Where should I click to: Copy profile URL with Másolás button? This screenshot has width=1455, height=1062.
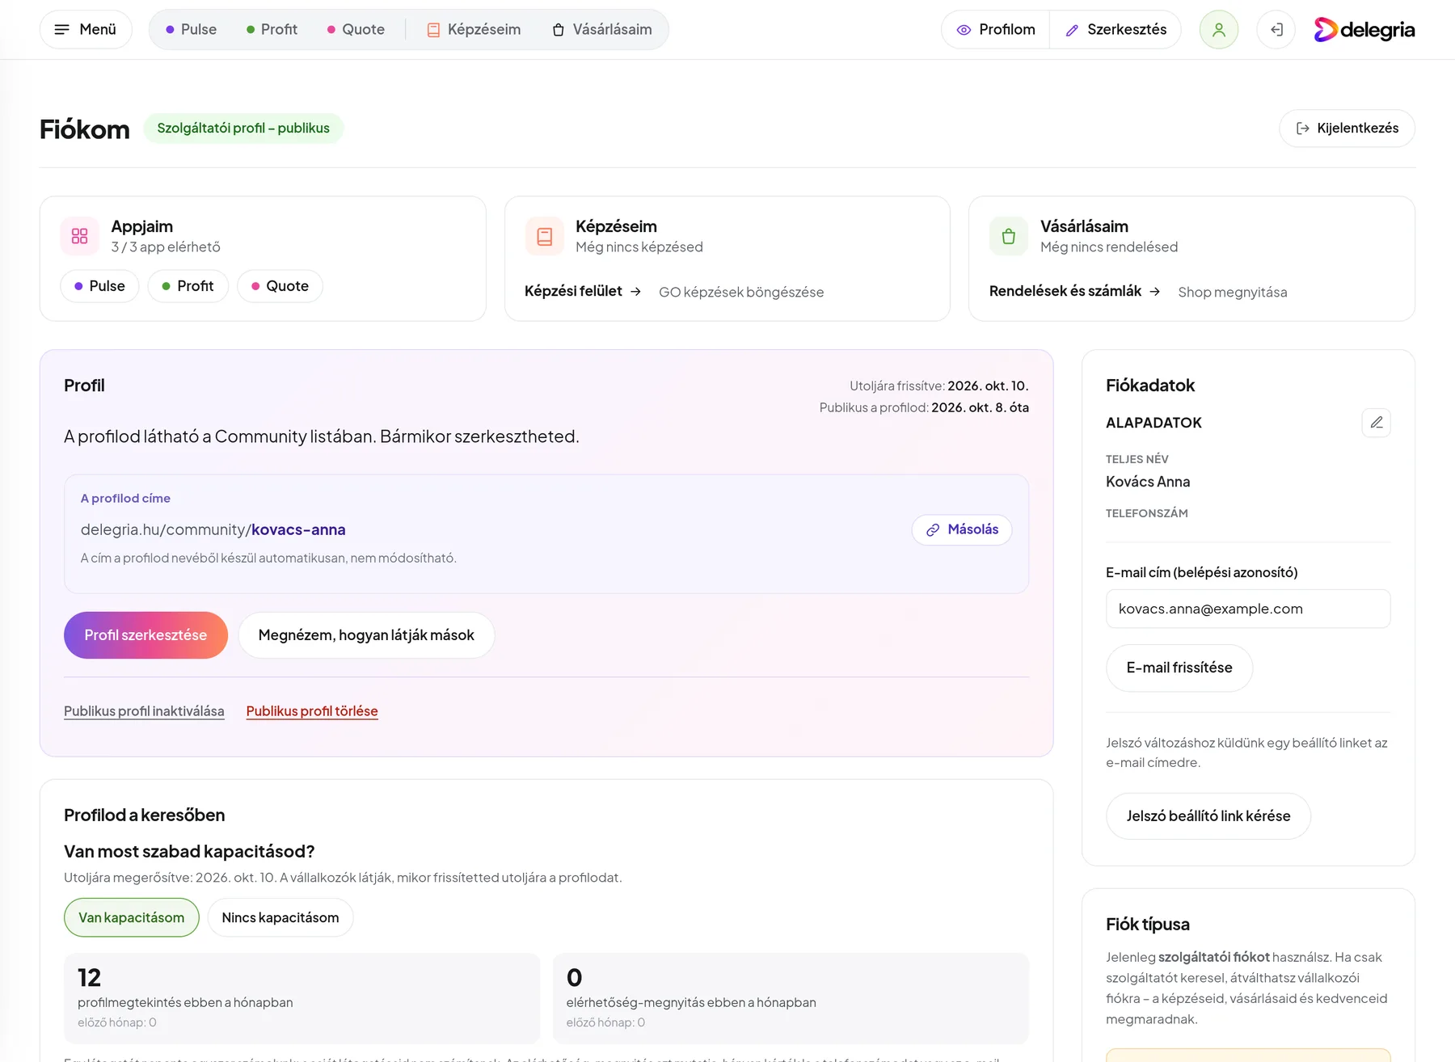962,529
